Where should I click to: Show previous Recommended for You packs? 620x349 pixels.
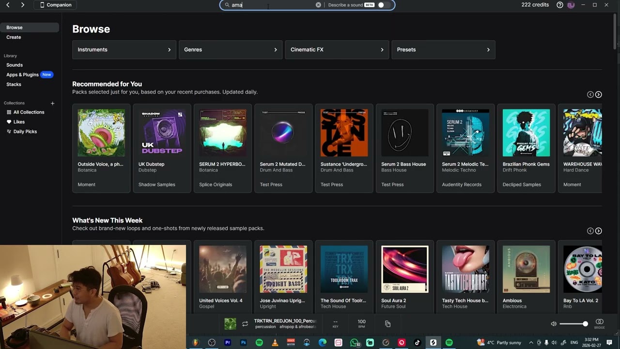(x=590, y=95)
